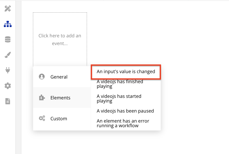The image size is (229, 154).
Task: Open the Plugins plug icon
Action: click(8, 70)
